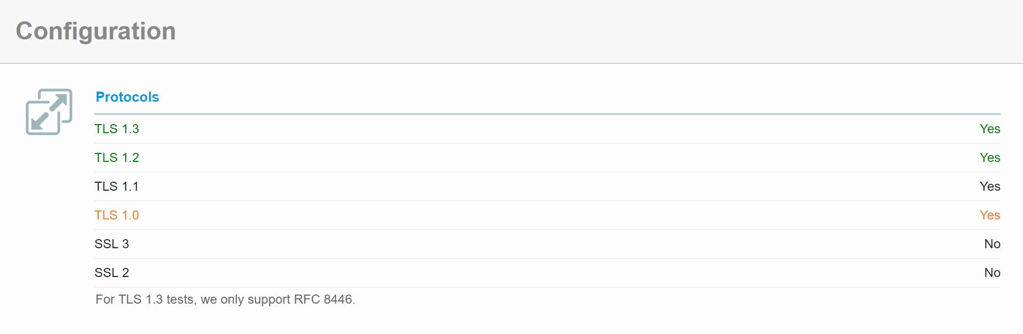Select the Protocols section title
Viewport: 1023px width, 334px height.
[x=127, y=97]
